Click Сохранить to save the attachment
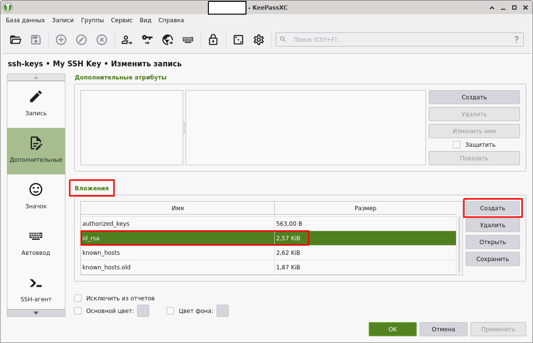This screenshot has width=533, height=343. (x=492, y=259)
